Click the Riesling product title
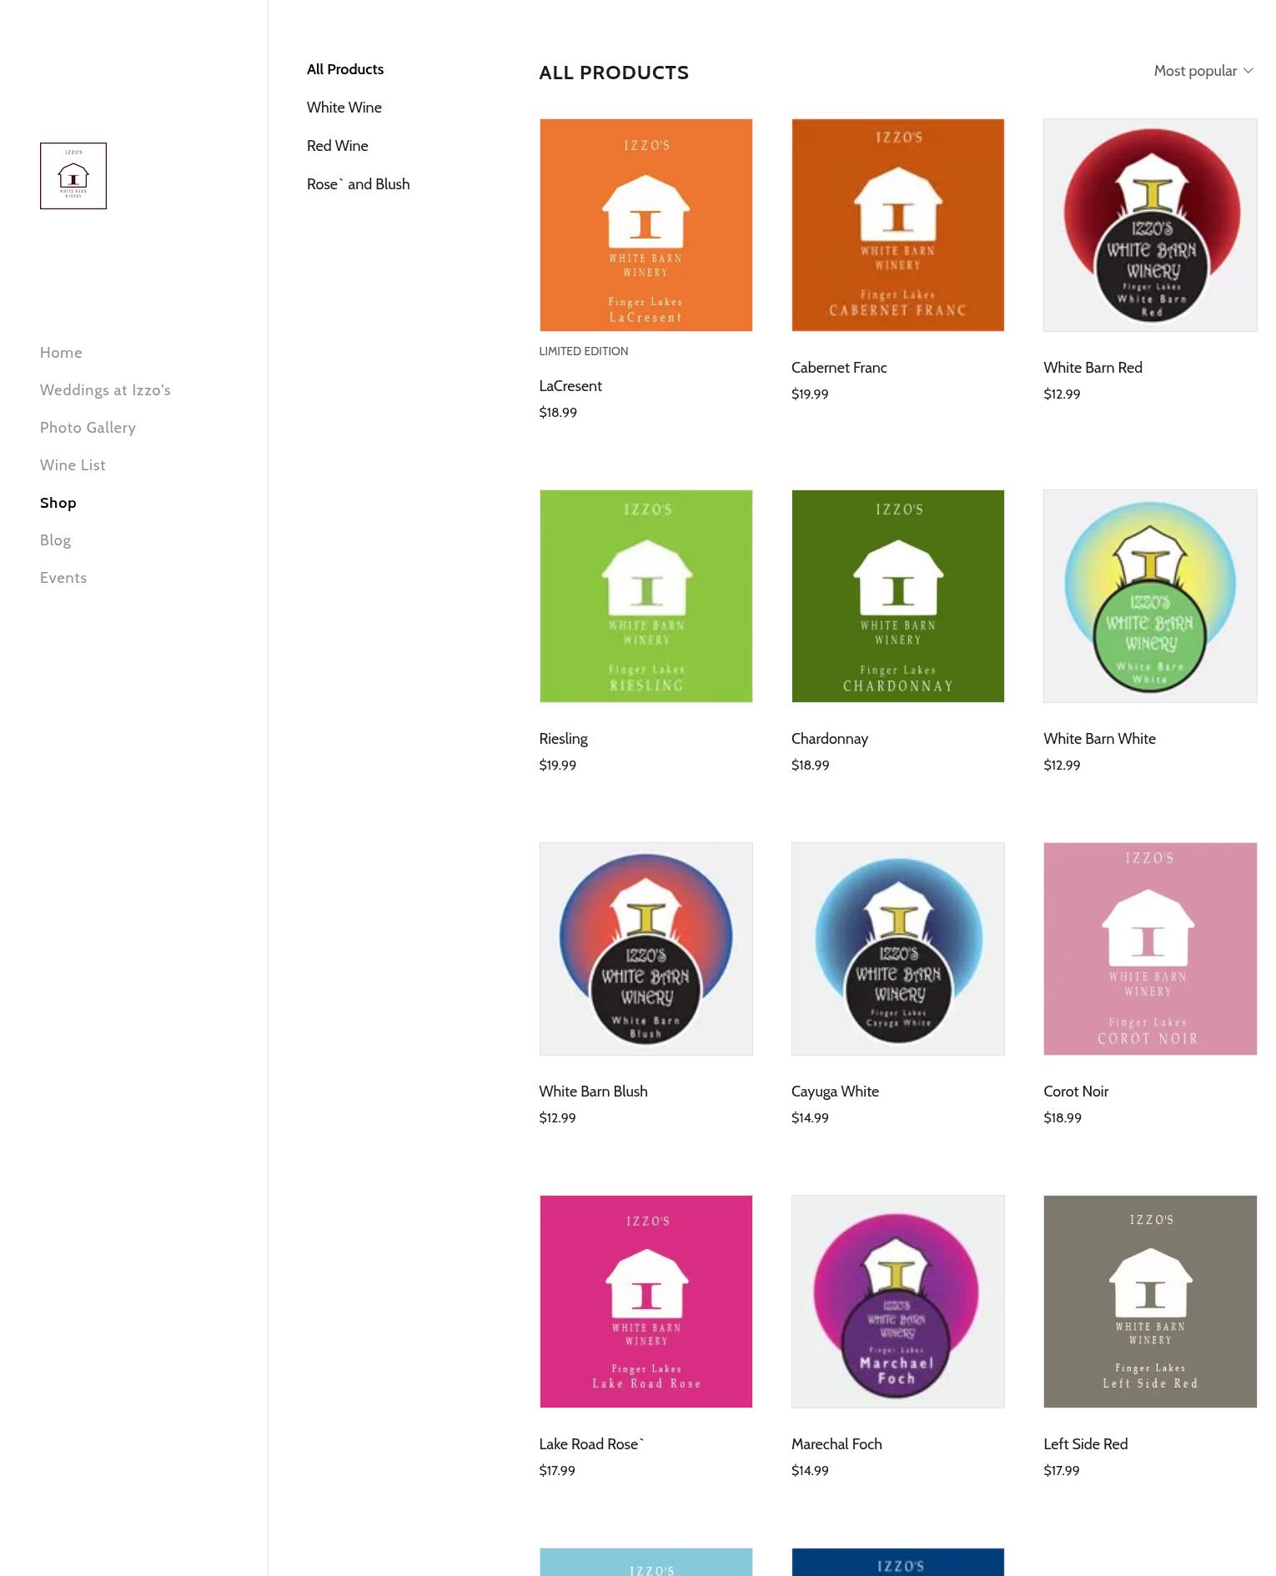The width and height of the screenshot is (1276, 1576). point(564,739)
